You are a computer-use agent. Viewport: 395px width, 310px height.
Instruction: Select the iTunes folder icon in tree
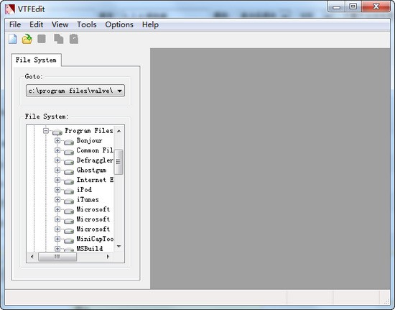[69, 201]
